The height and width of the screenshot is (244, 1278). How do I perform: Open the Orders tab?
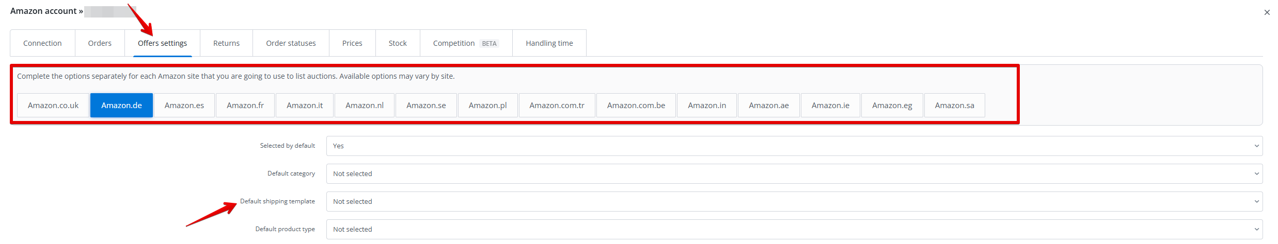click(100, 43)
